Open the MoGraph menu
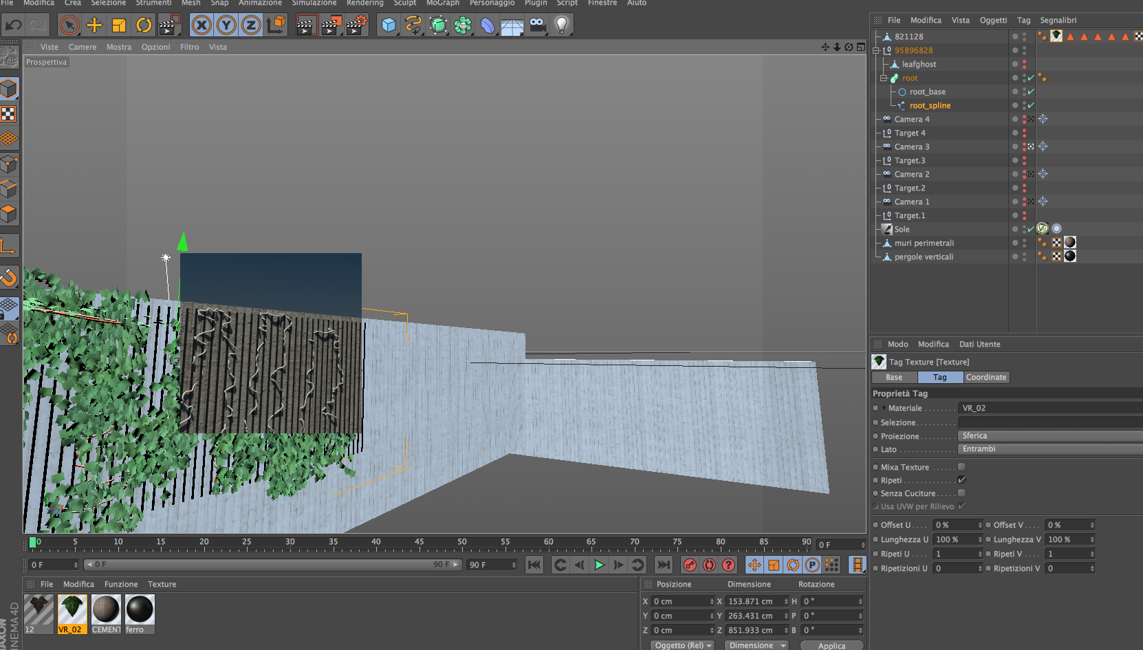The image size is (1143, 650). pyautogui.click(x=442, y=3)
